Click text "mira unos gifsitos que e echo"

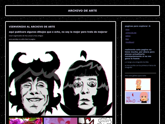tap(135, 76)
